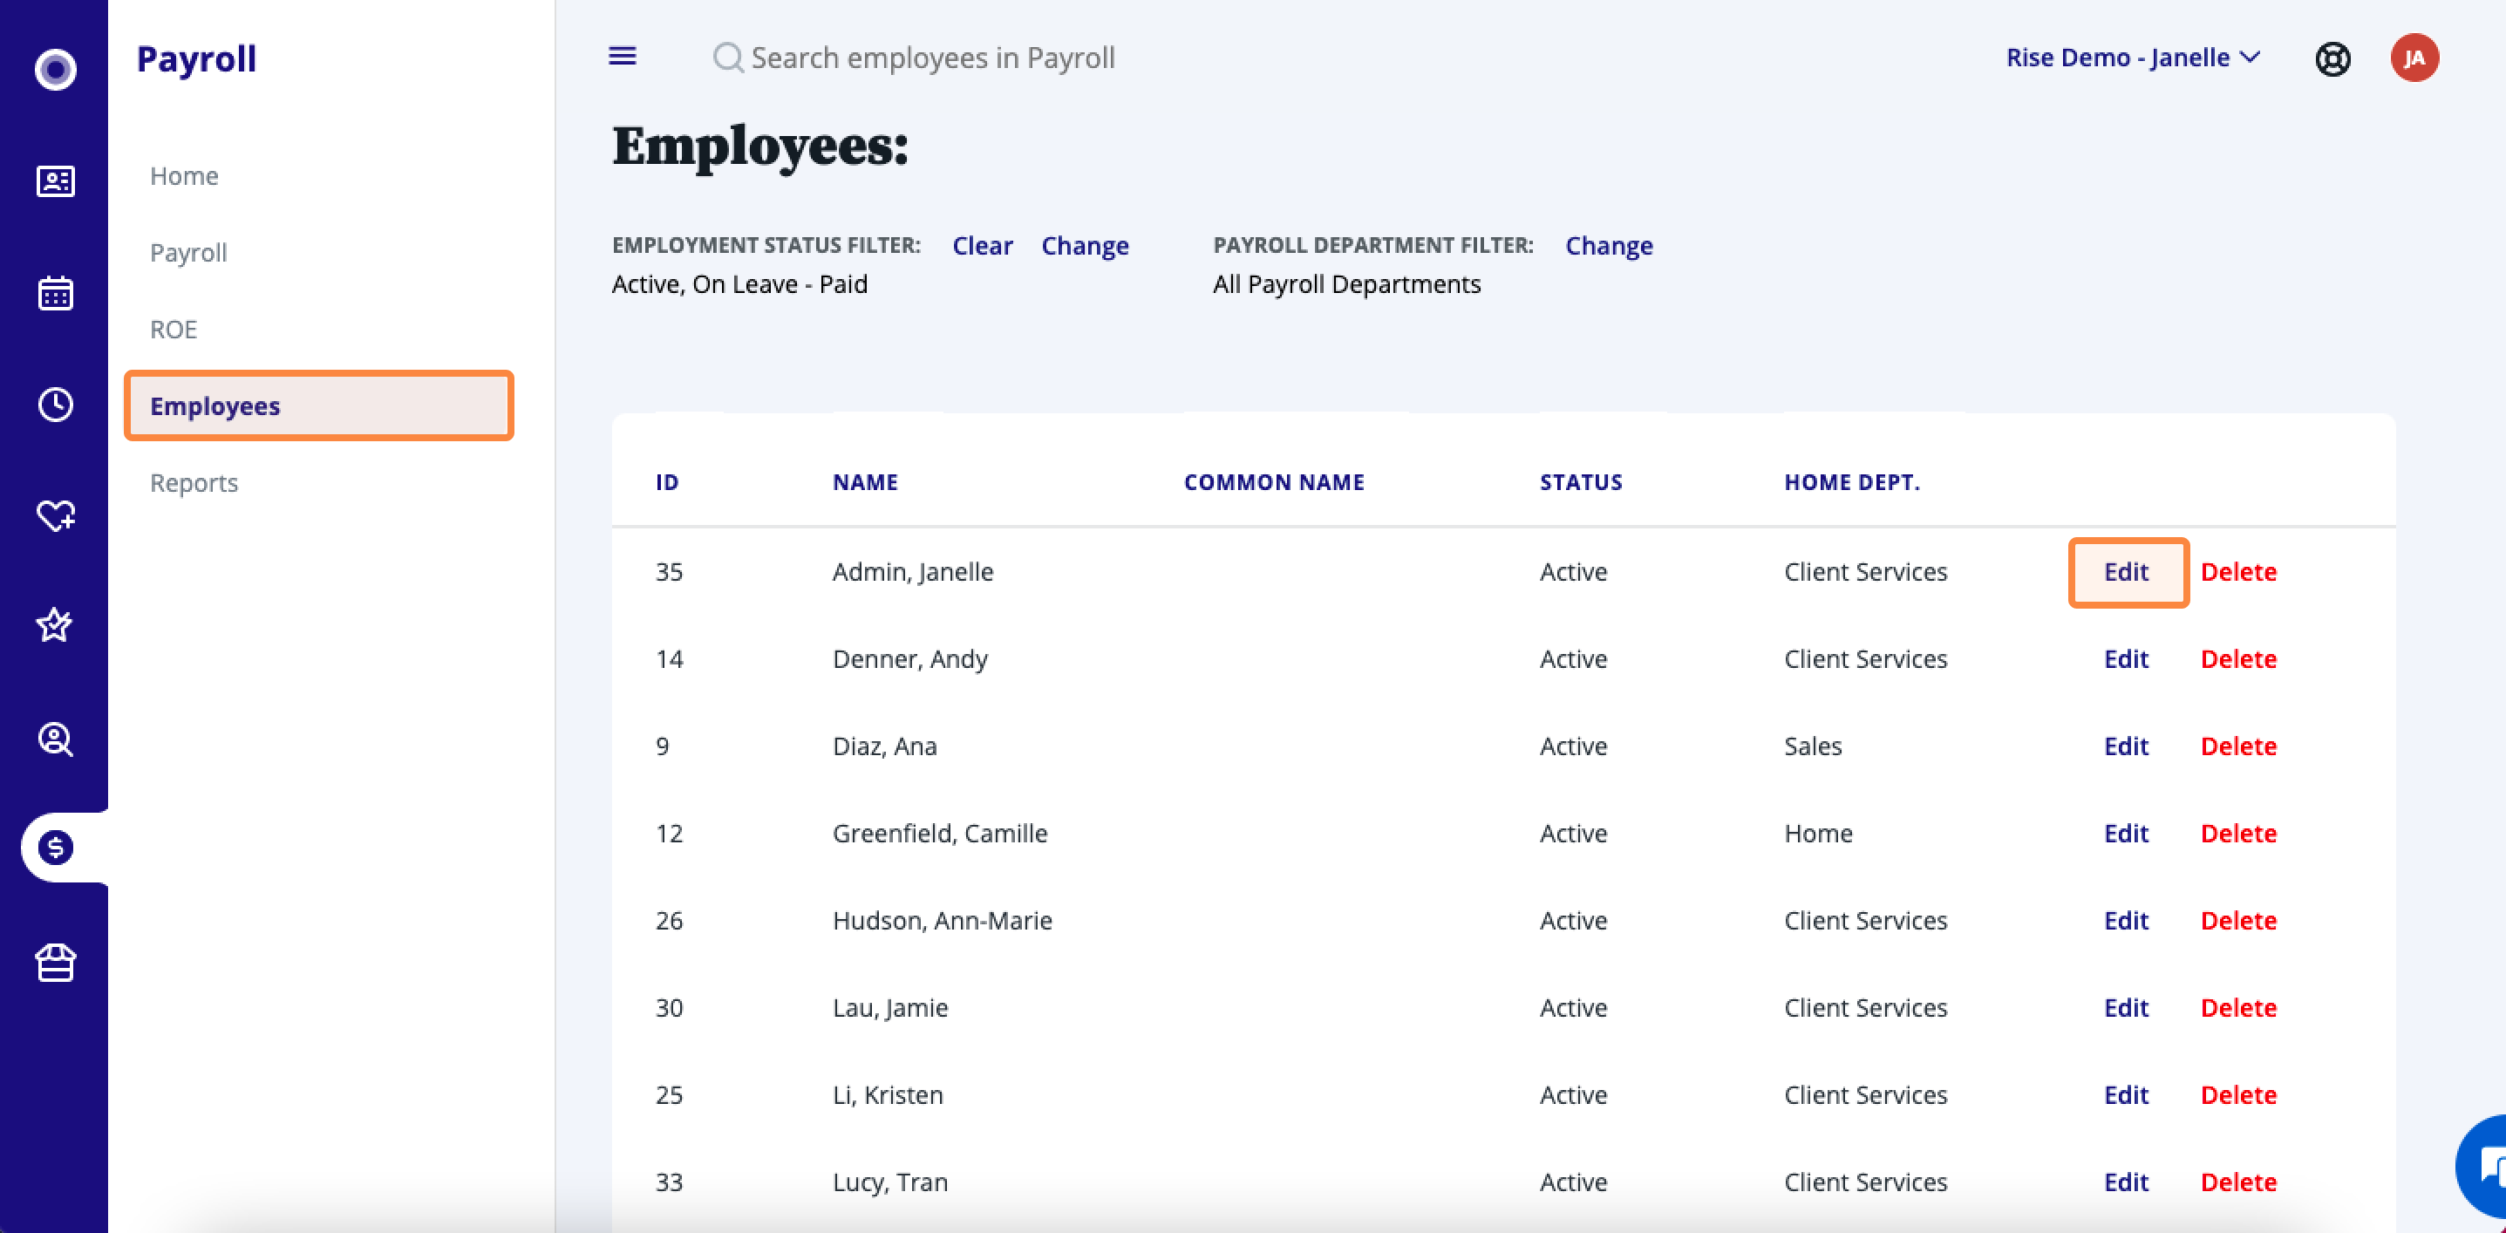Toggle the hamburger menu icon

[623, 57]
